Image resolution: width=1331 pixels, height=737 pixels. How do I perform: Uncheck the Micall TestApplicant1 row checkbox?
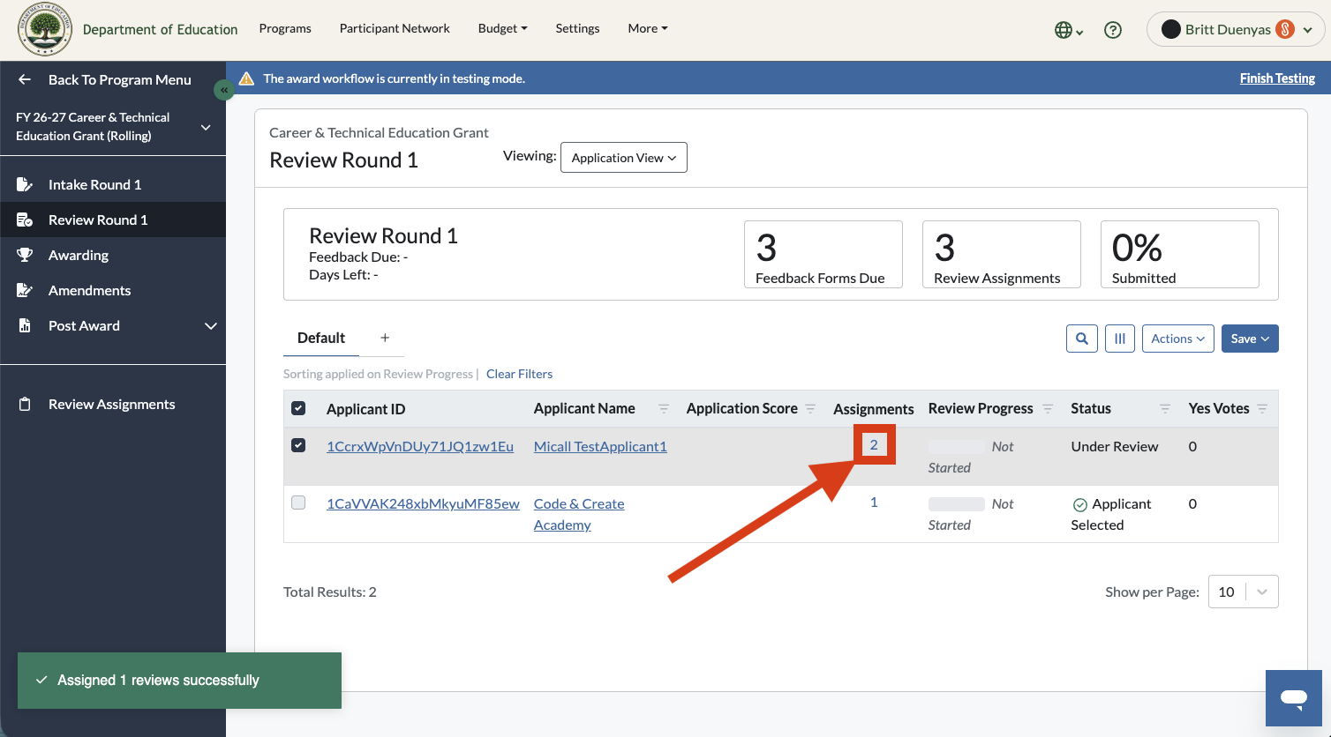click(298, 445)
